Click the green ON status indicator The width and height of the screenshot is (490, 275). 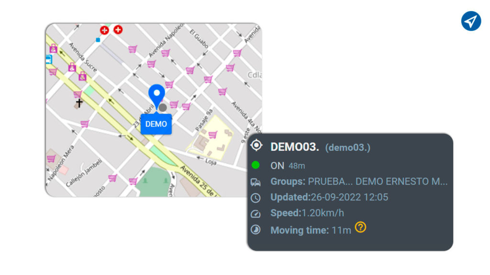tap(256, 165)
